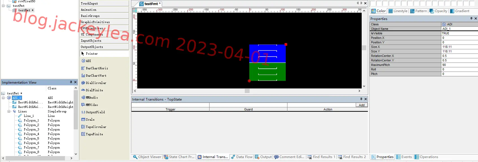
Task: Edit the MaximumPitch value field
Action: click(x=459, y=65)
